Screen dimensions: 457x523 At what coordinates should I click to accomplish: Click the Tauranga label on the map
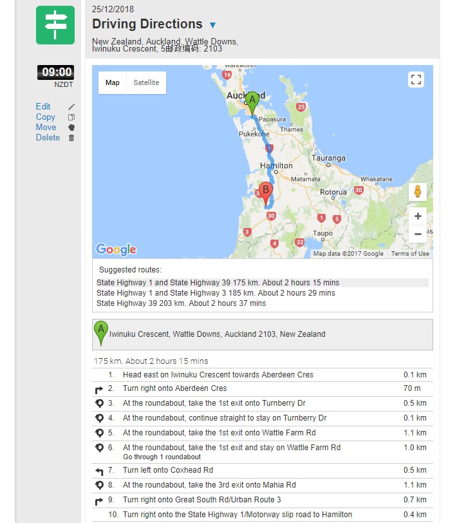[x=328, y=158]
